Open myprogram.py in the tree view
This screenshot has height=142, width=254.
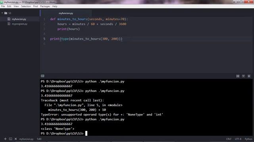(19, 24)
